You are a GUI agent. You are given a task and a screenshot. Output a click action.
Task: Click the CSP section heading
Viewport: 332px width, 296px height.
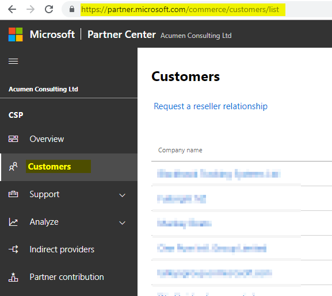tap(16, 115)
